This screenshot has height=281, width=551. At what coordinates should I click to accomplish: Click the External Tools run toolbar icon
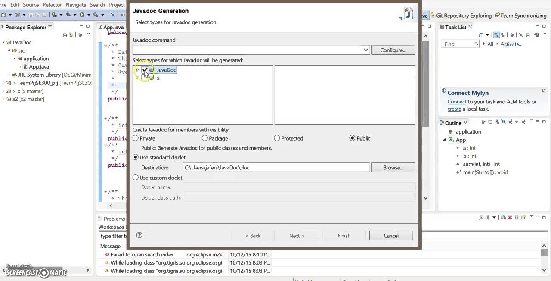[96, 15]
